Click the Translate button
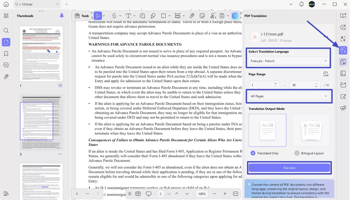This screenshot has width=350, height=200. (289, 167)
